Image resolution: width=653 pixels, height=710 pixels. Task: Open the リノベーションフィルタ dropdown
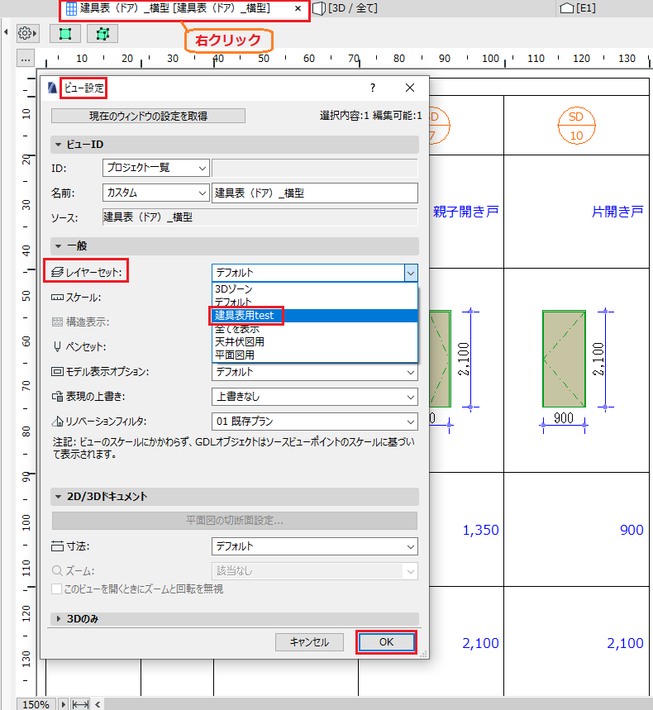(x=314, y=422)
